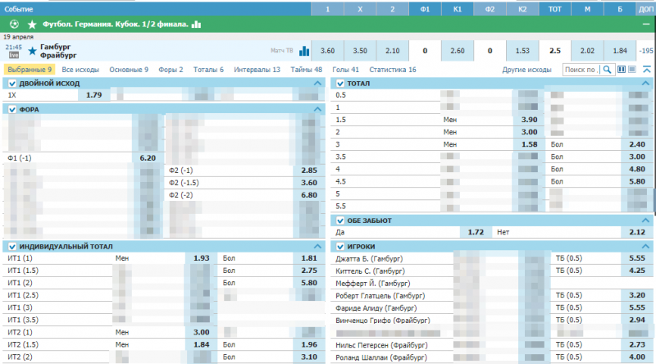This screenshot has height=364, width=656.
Task: Switch to the Тоталы 6 tab
Action: [208, 71]
